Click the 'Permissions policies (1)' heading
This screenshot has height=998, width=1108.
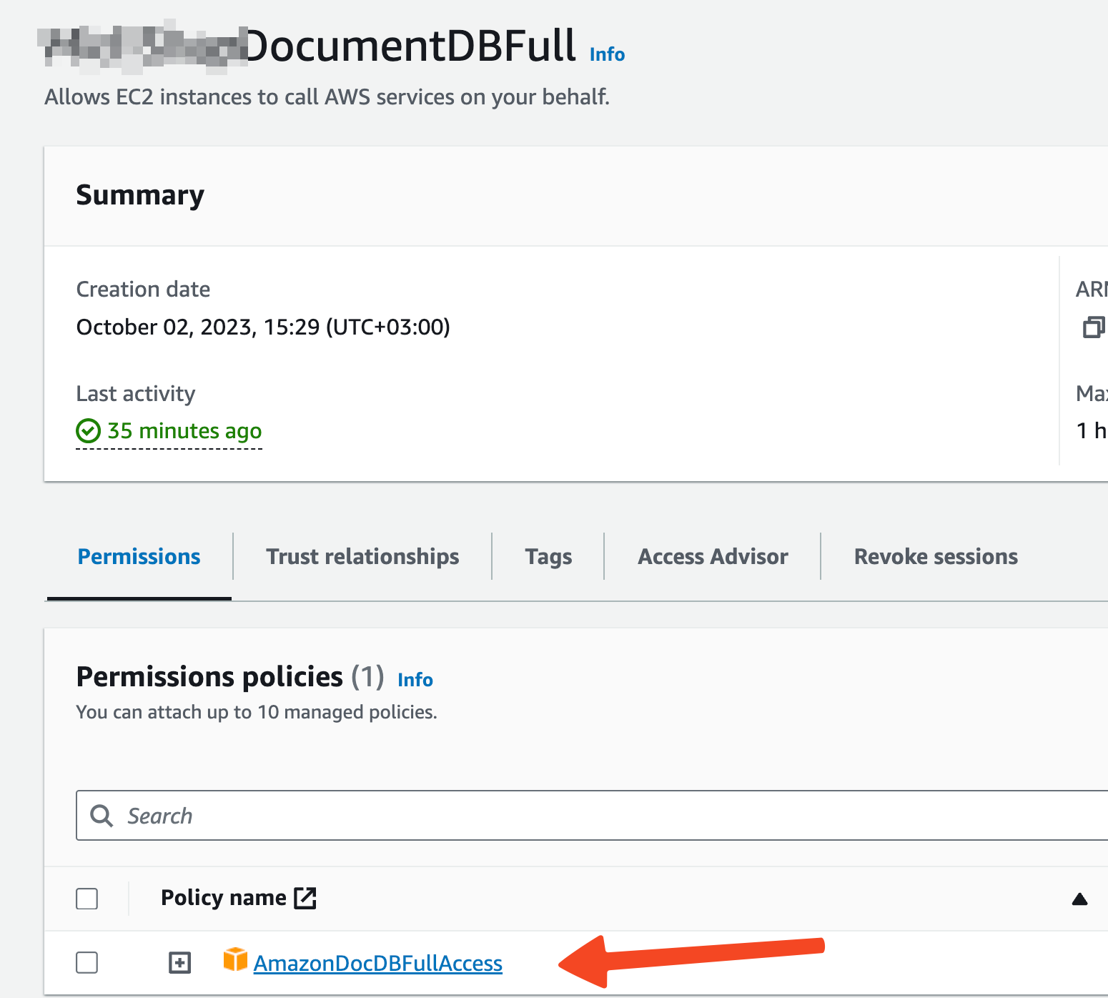[x=230, y=677]
